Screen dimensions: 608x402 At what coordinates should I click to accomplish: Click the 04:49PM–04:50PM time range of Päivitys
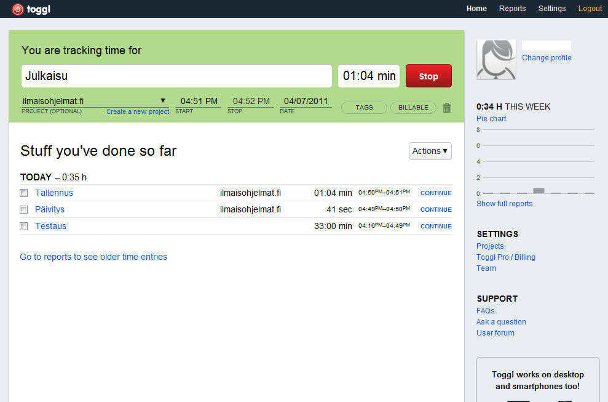[x=384, y=209]
